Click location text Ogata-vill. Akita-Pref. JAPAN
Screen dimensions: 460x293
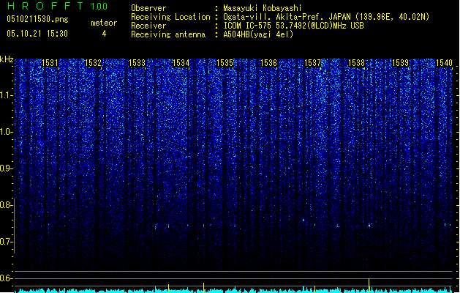(288, 17)
